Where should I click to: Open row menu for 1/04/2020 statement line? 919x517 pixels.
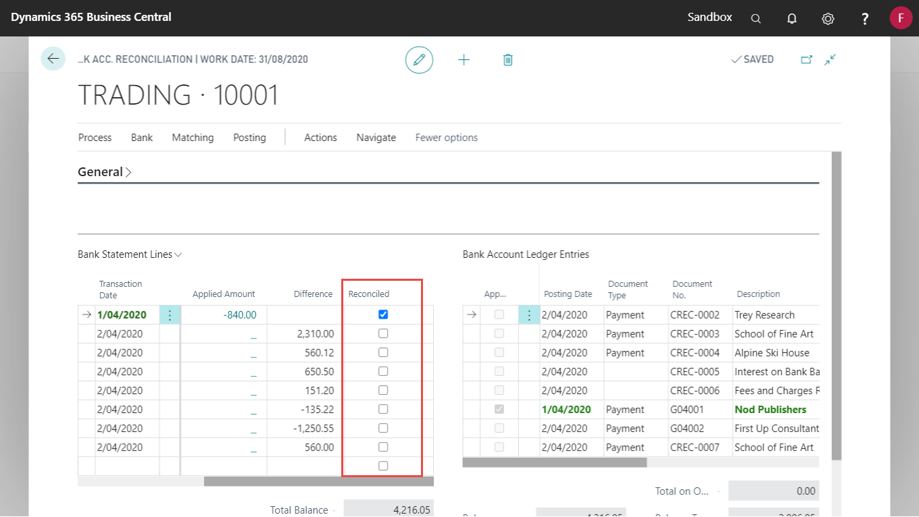[170, 315]
